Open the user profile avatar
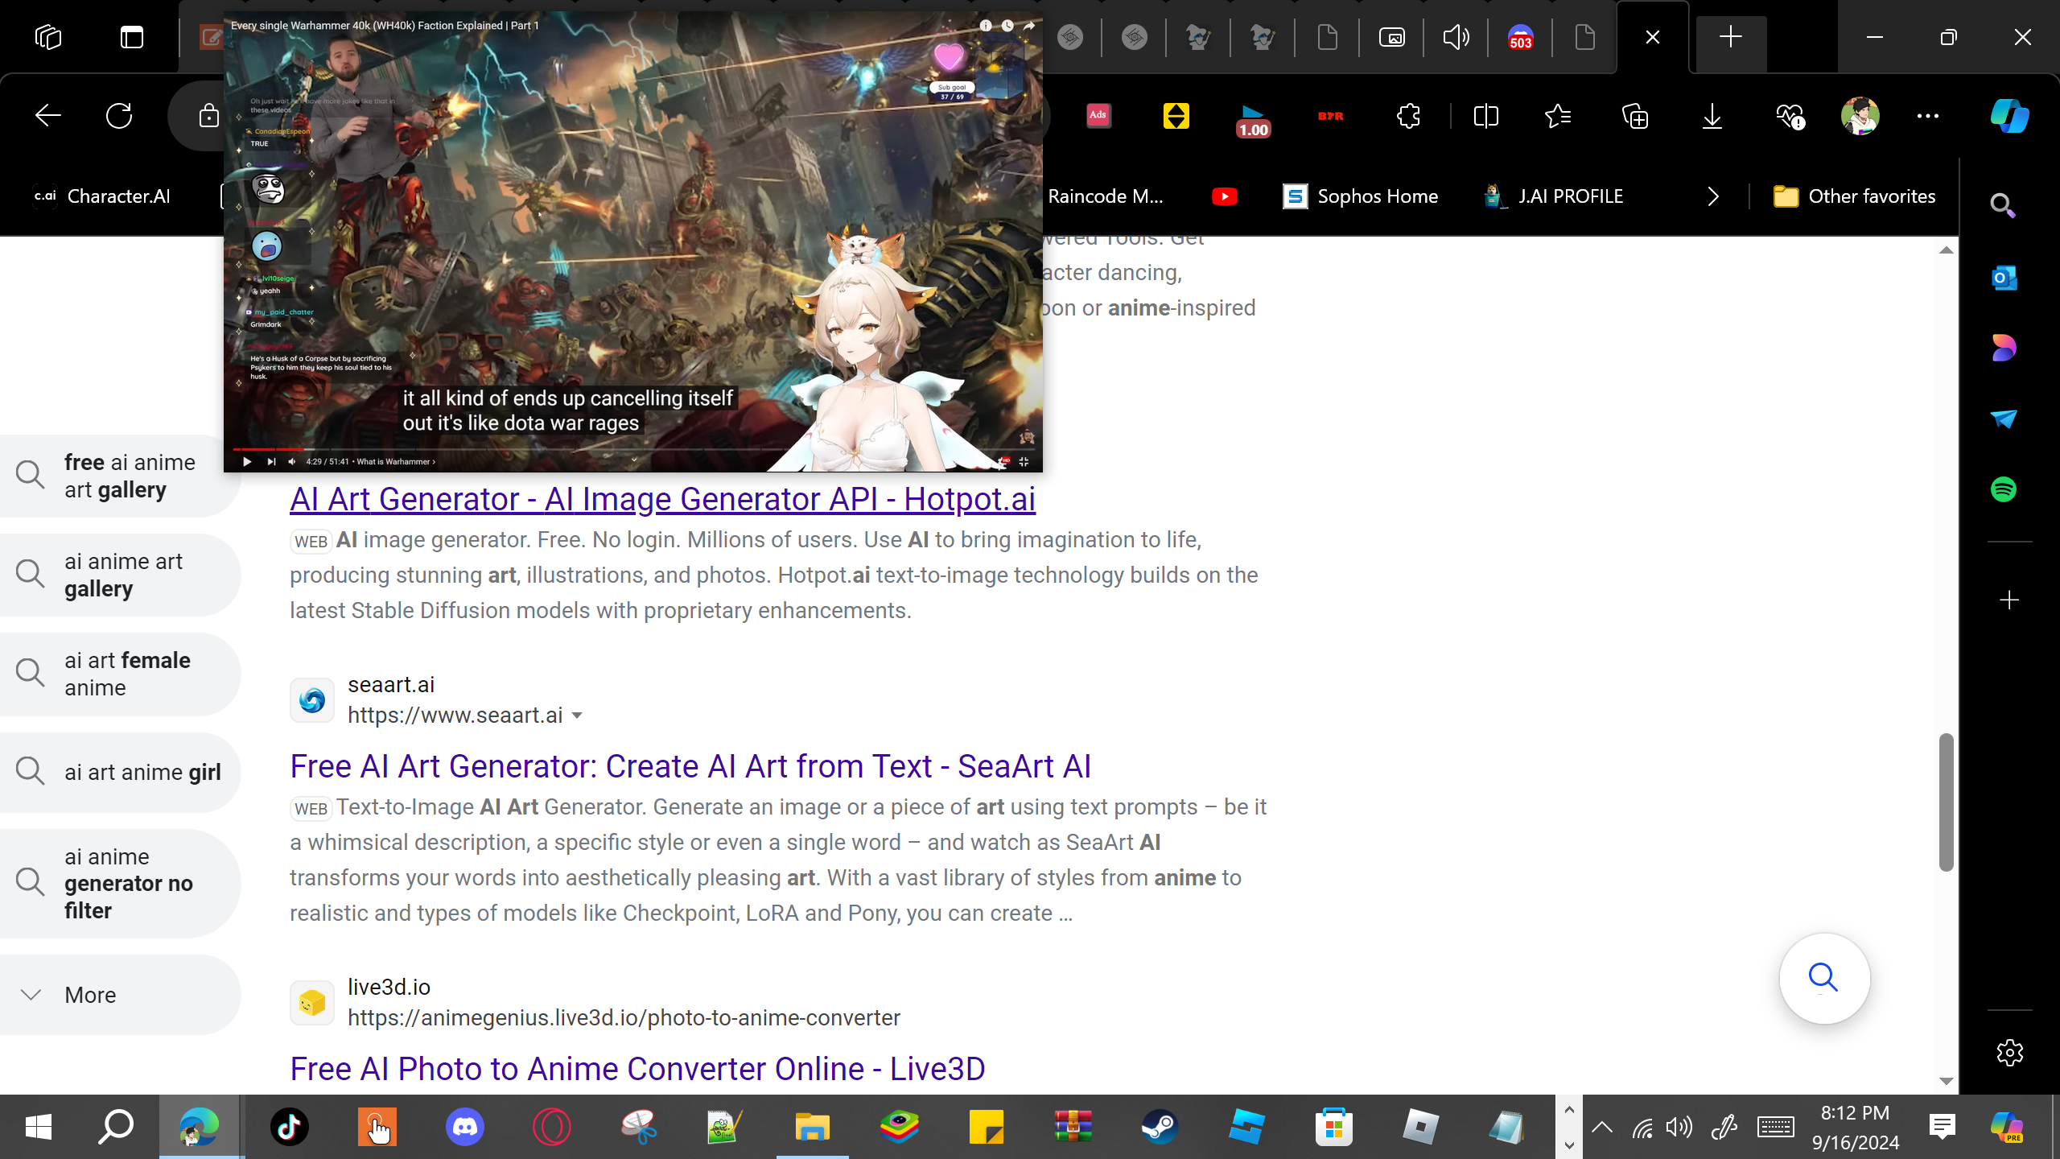This screenshot has height=1159, width=2060. click(1860, 116)
